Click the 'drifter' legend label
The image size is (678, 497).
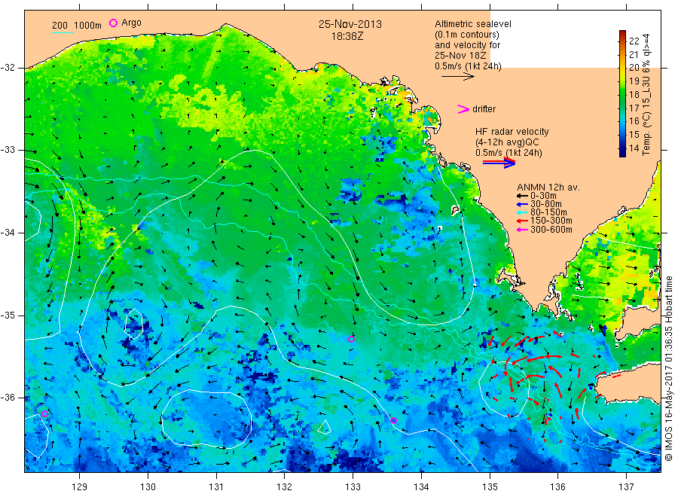click(x=484, y=109)
